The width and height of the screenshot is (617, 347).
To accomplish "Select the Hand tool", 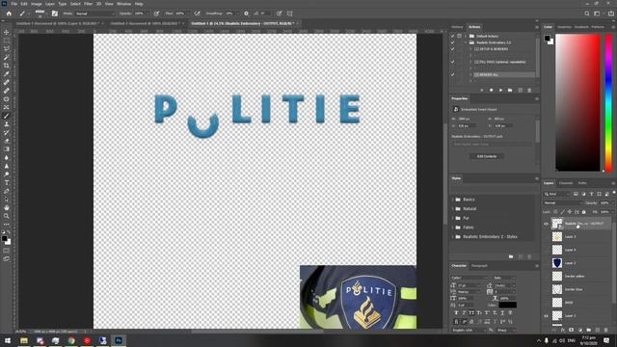I will [x=7, y=208].
